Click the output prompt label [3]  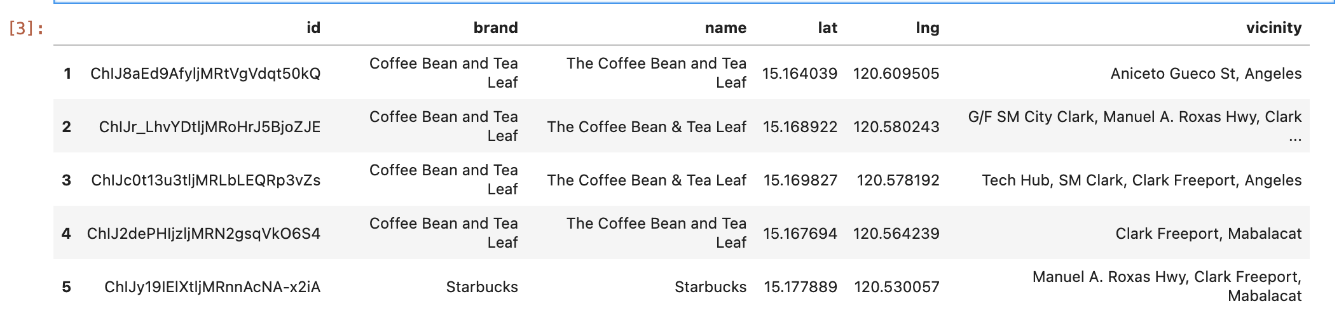(25, 28)
